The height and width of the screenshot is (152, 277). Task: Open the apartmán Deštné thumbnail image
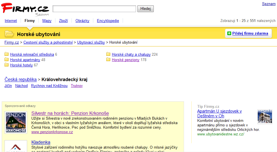click(x=265, y=117)
